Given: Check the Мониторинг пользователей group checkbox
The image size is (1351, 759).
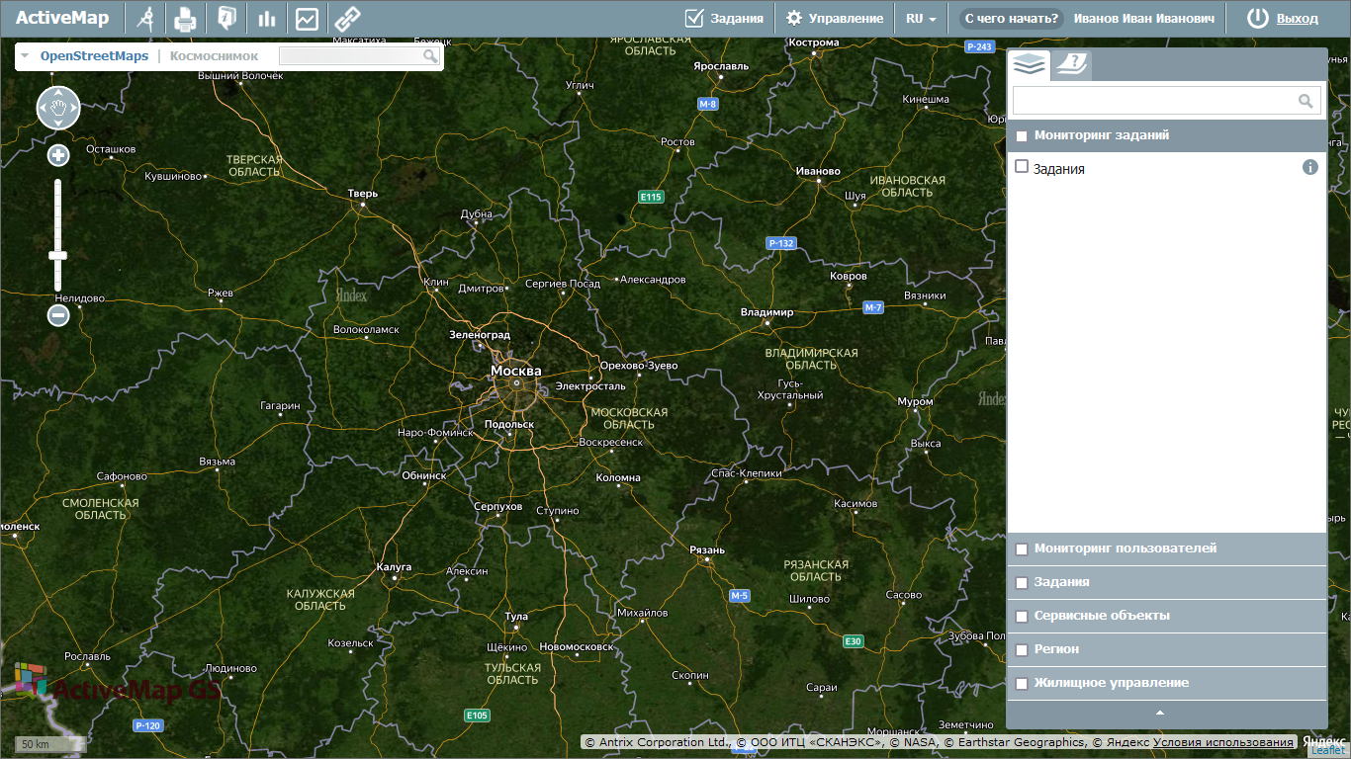Looking at the screenshot, I should 1022,549.
